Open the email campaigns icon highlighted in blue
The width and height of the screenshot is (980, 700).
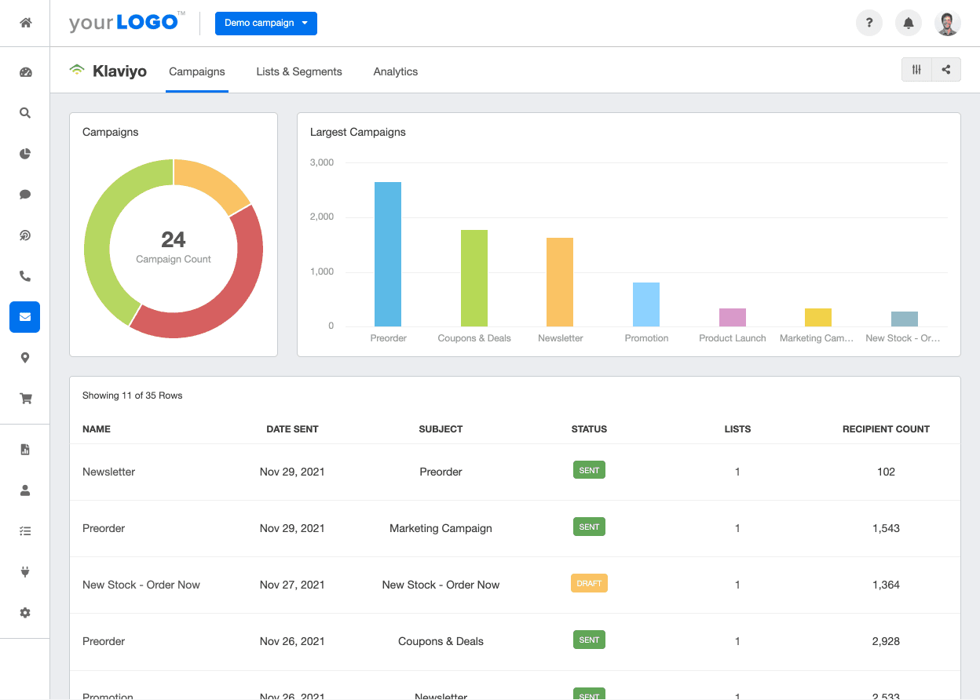coord(24,316)
